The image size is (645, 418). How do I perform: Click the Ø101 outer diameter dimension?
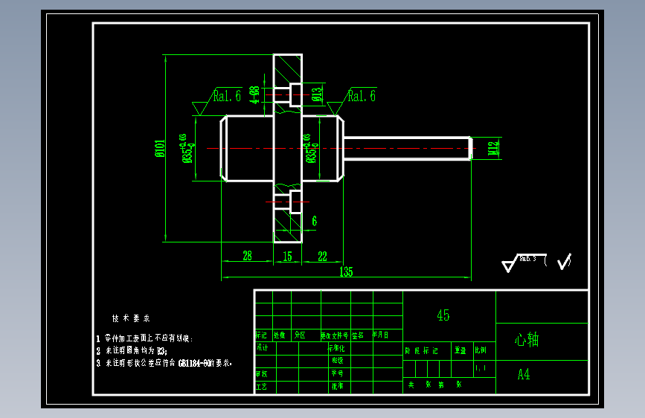[x=160, y=148]
